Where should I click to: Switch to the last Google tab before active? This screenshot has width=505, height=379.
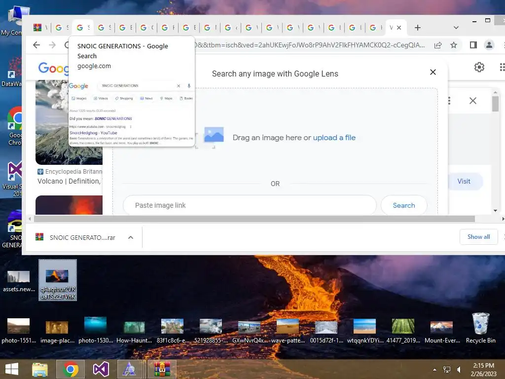(x=376, y=28)
